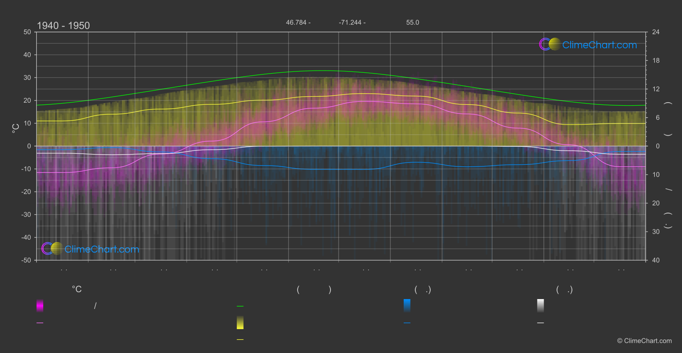Click the thin yellow line legend marker

click(240, 340)
